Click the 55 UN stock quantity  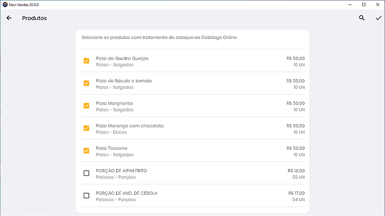[299, 177]
